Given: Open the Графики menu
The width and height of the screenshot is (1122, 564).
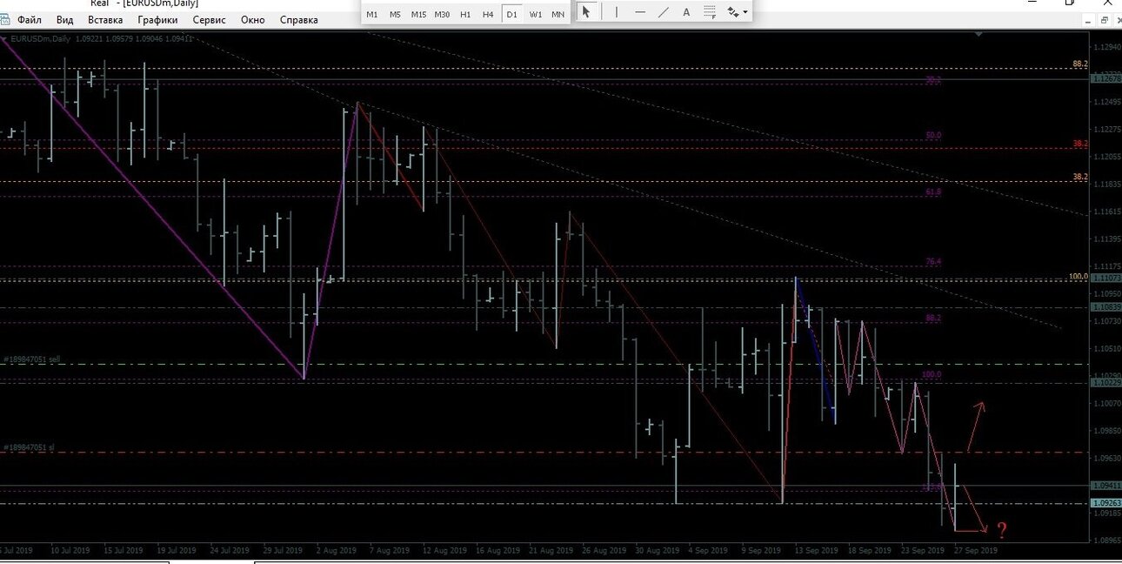Looking at the screenshot, I should (x=157, y=19).
